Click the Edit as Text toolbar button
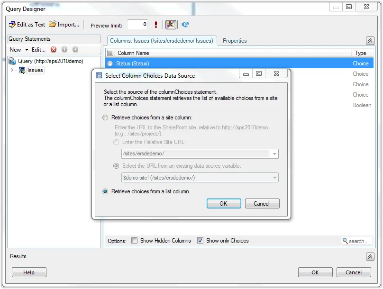This screenshot has height=289, width=383. coord(27,25)
